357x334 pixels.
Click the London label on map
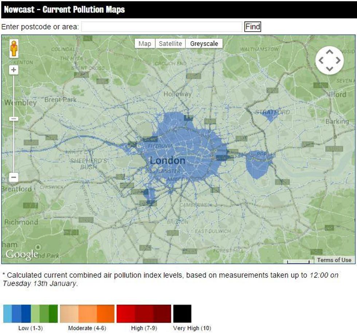click(167, 161)
